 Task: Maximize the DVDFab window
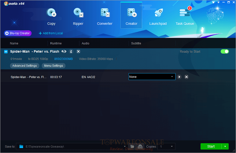(229, 2)
